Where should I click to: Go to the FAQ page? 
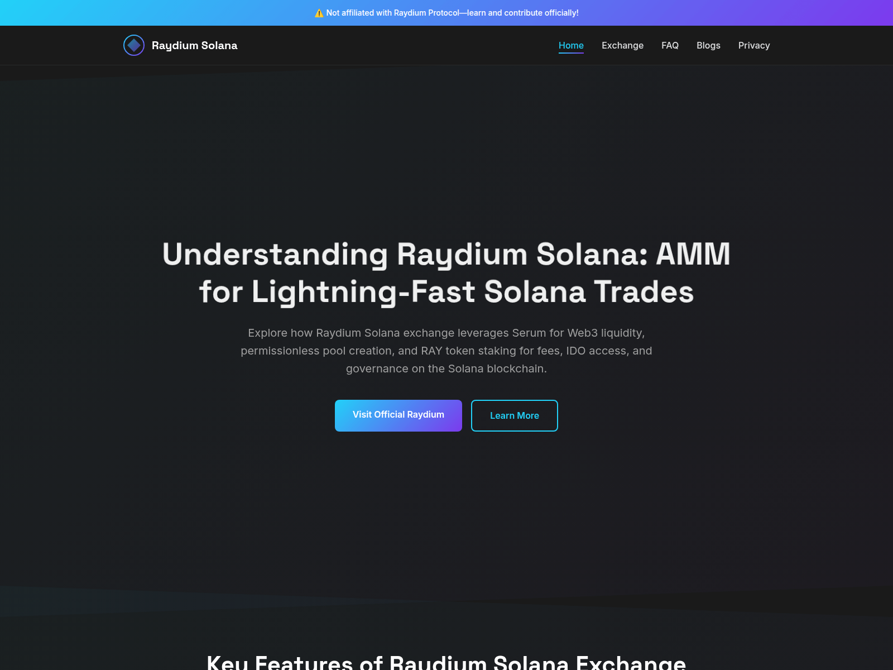click(x=670, y=45)
